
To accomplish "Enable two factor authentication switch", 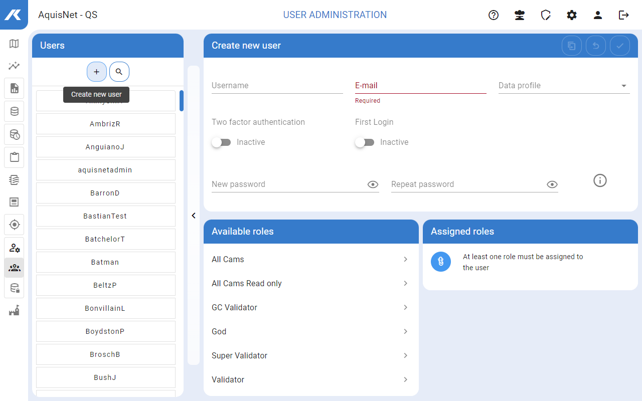I will pyautogui.click(x=221, y=142).
